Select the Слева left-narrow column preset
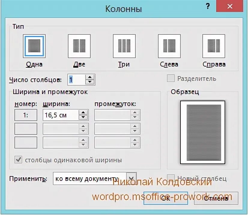 (169, 46)
